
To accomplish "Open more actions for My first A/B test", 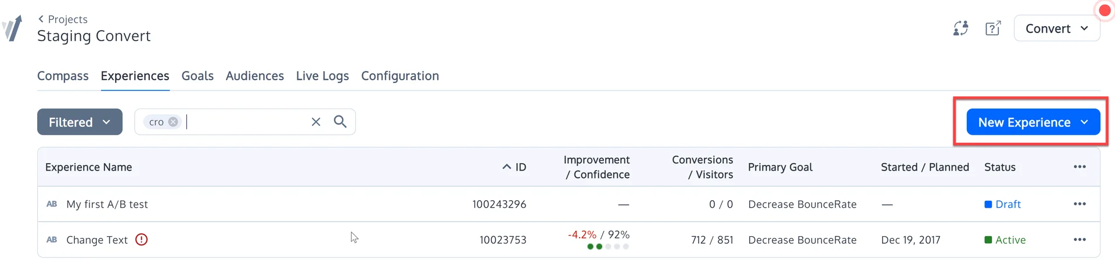I will point(1080,204).
